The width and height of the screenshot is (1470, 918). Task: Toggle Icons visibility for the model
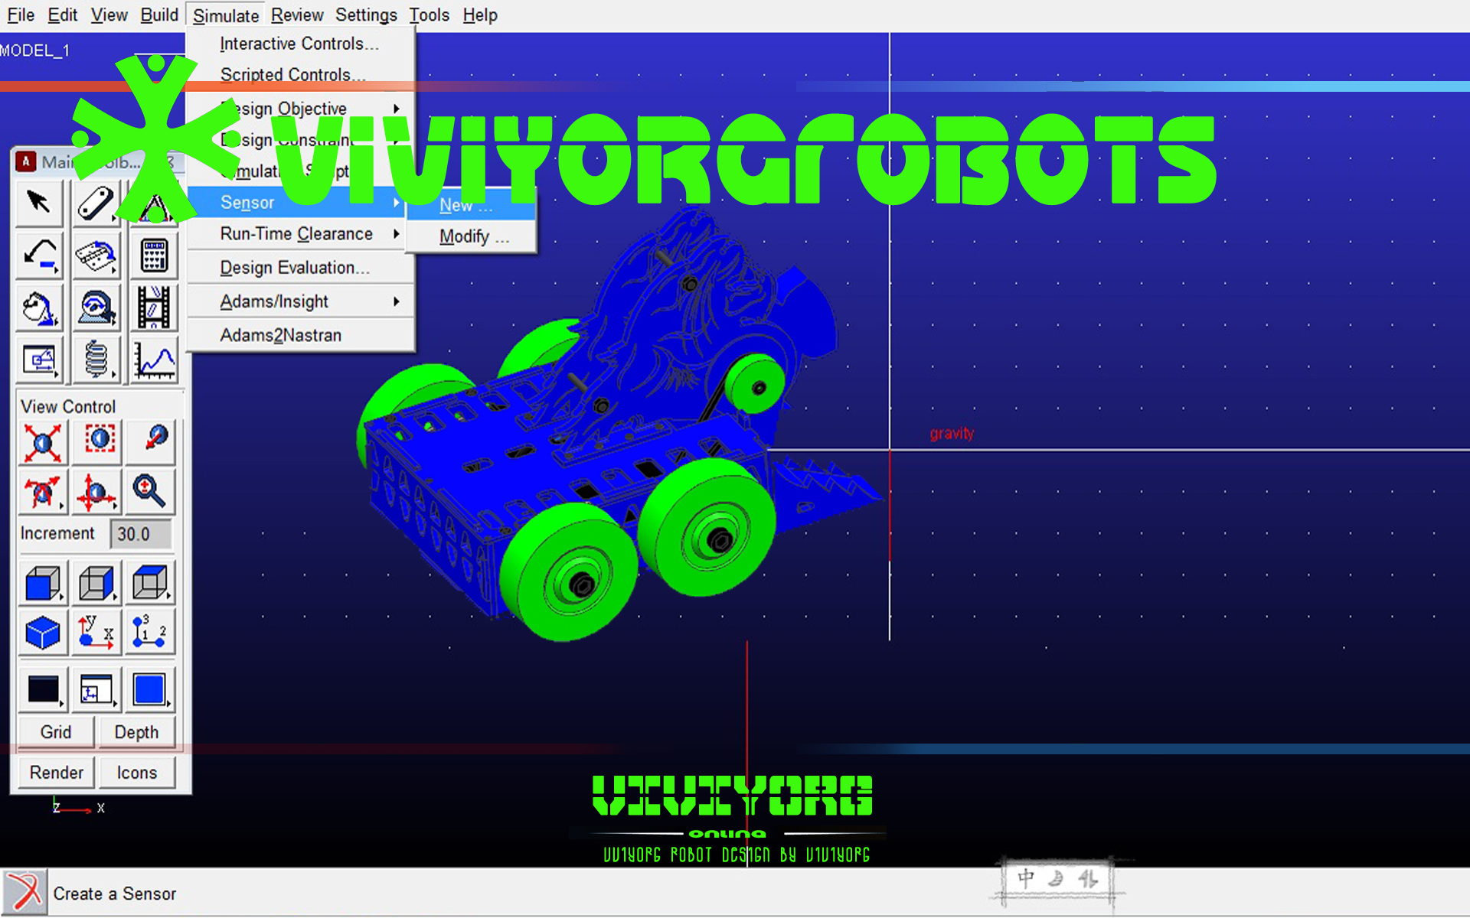[137, 772]
